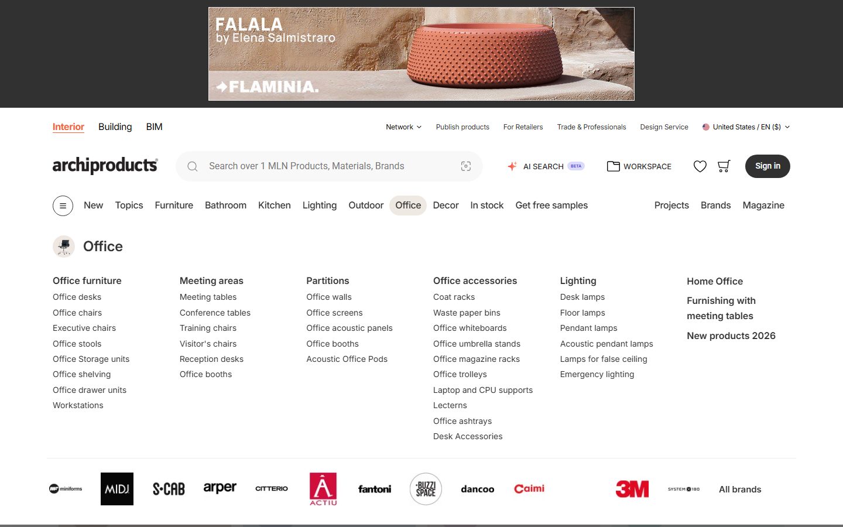
Task: Click the United States flag icon
Action: coord(706,127)
